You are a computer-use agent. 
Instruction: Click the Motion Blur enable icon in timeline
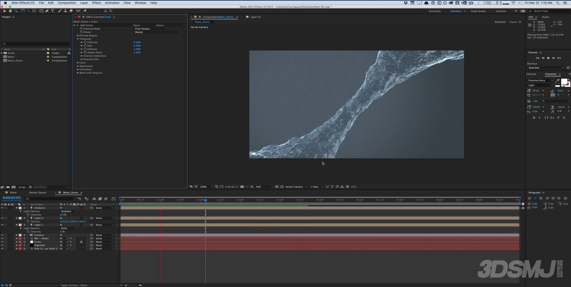[106, 199]
